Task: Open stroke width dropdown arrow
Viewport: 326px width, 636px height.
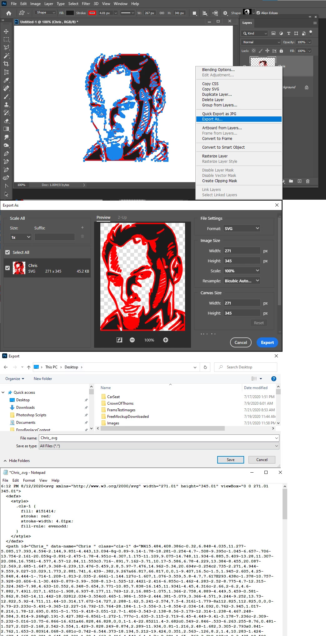Action: pyautogui.click(x=116, y=13)
